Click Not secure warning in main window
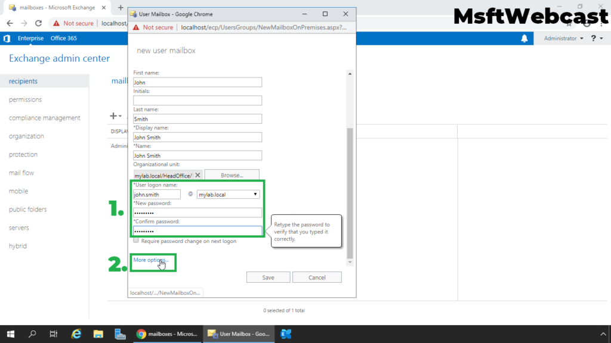 pos(73,23)
